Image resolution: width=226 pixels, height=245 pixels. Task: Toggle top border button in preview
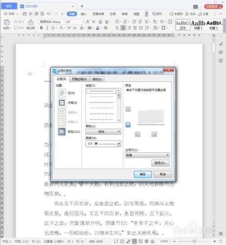point(128,109)
